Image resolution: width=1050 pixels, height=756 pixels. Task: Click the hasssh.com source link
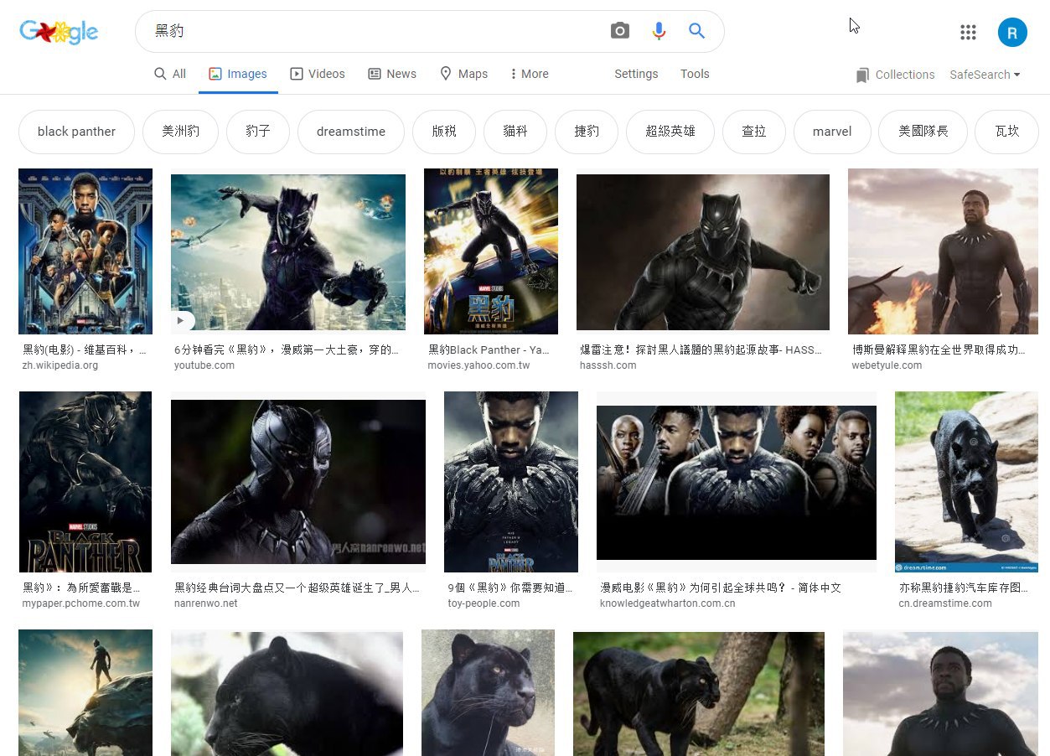(608, 365)
